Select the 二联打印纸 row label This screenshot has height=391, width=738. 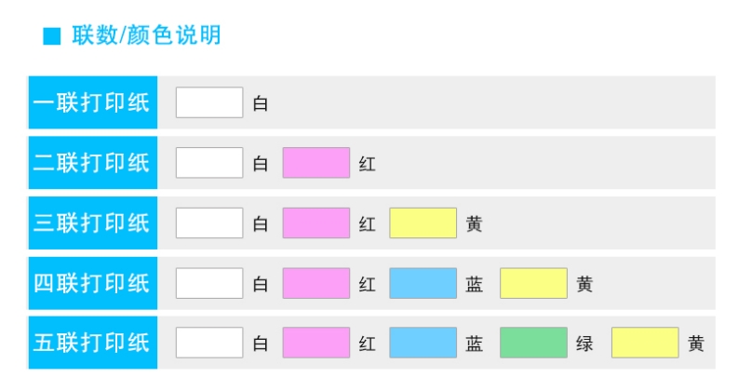[x=92, y=163]
